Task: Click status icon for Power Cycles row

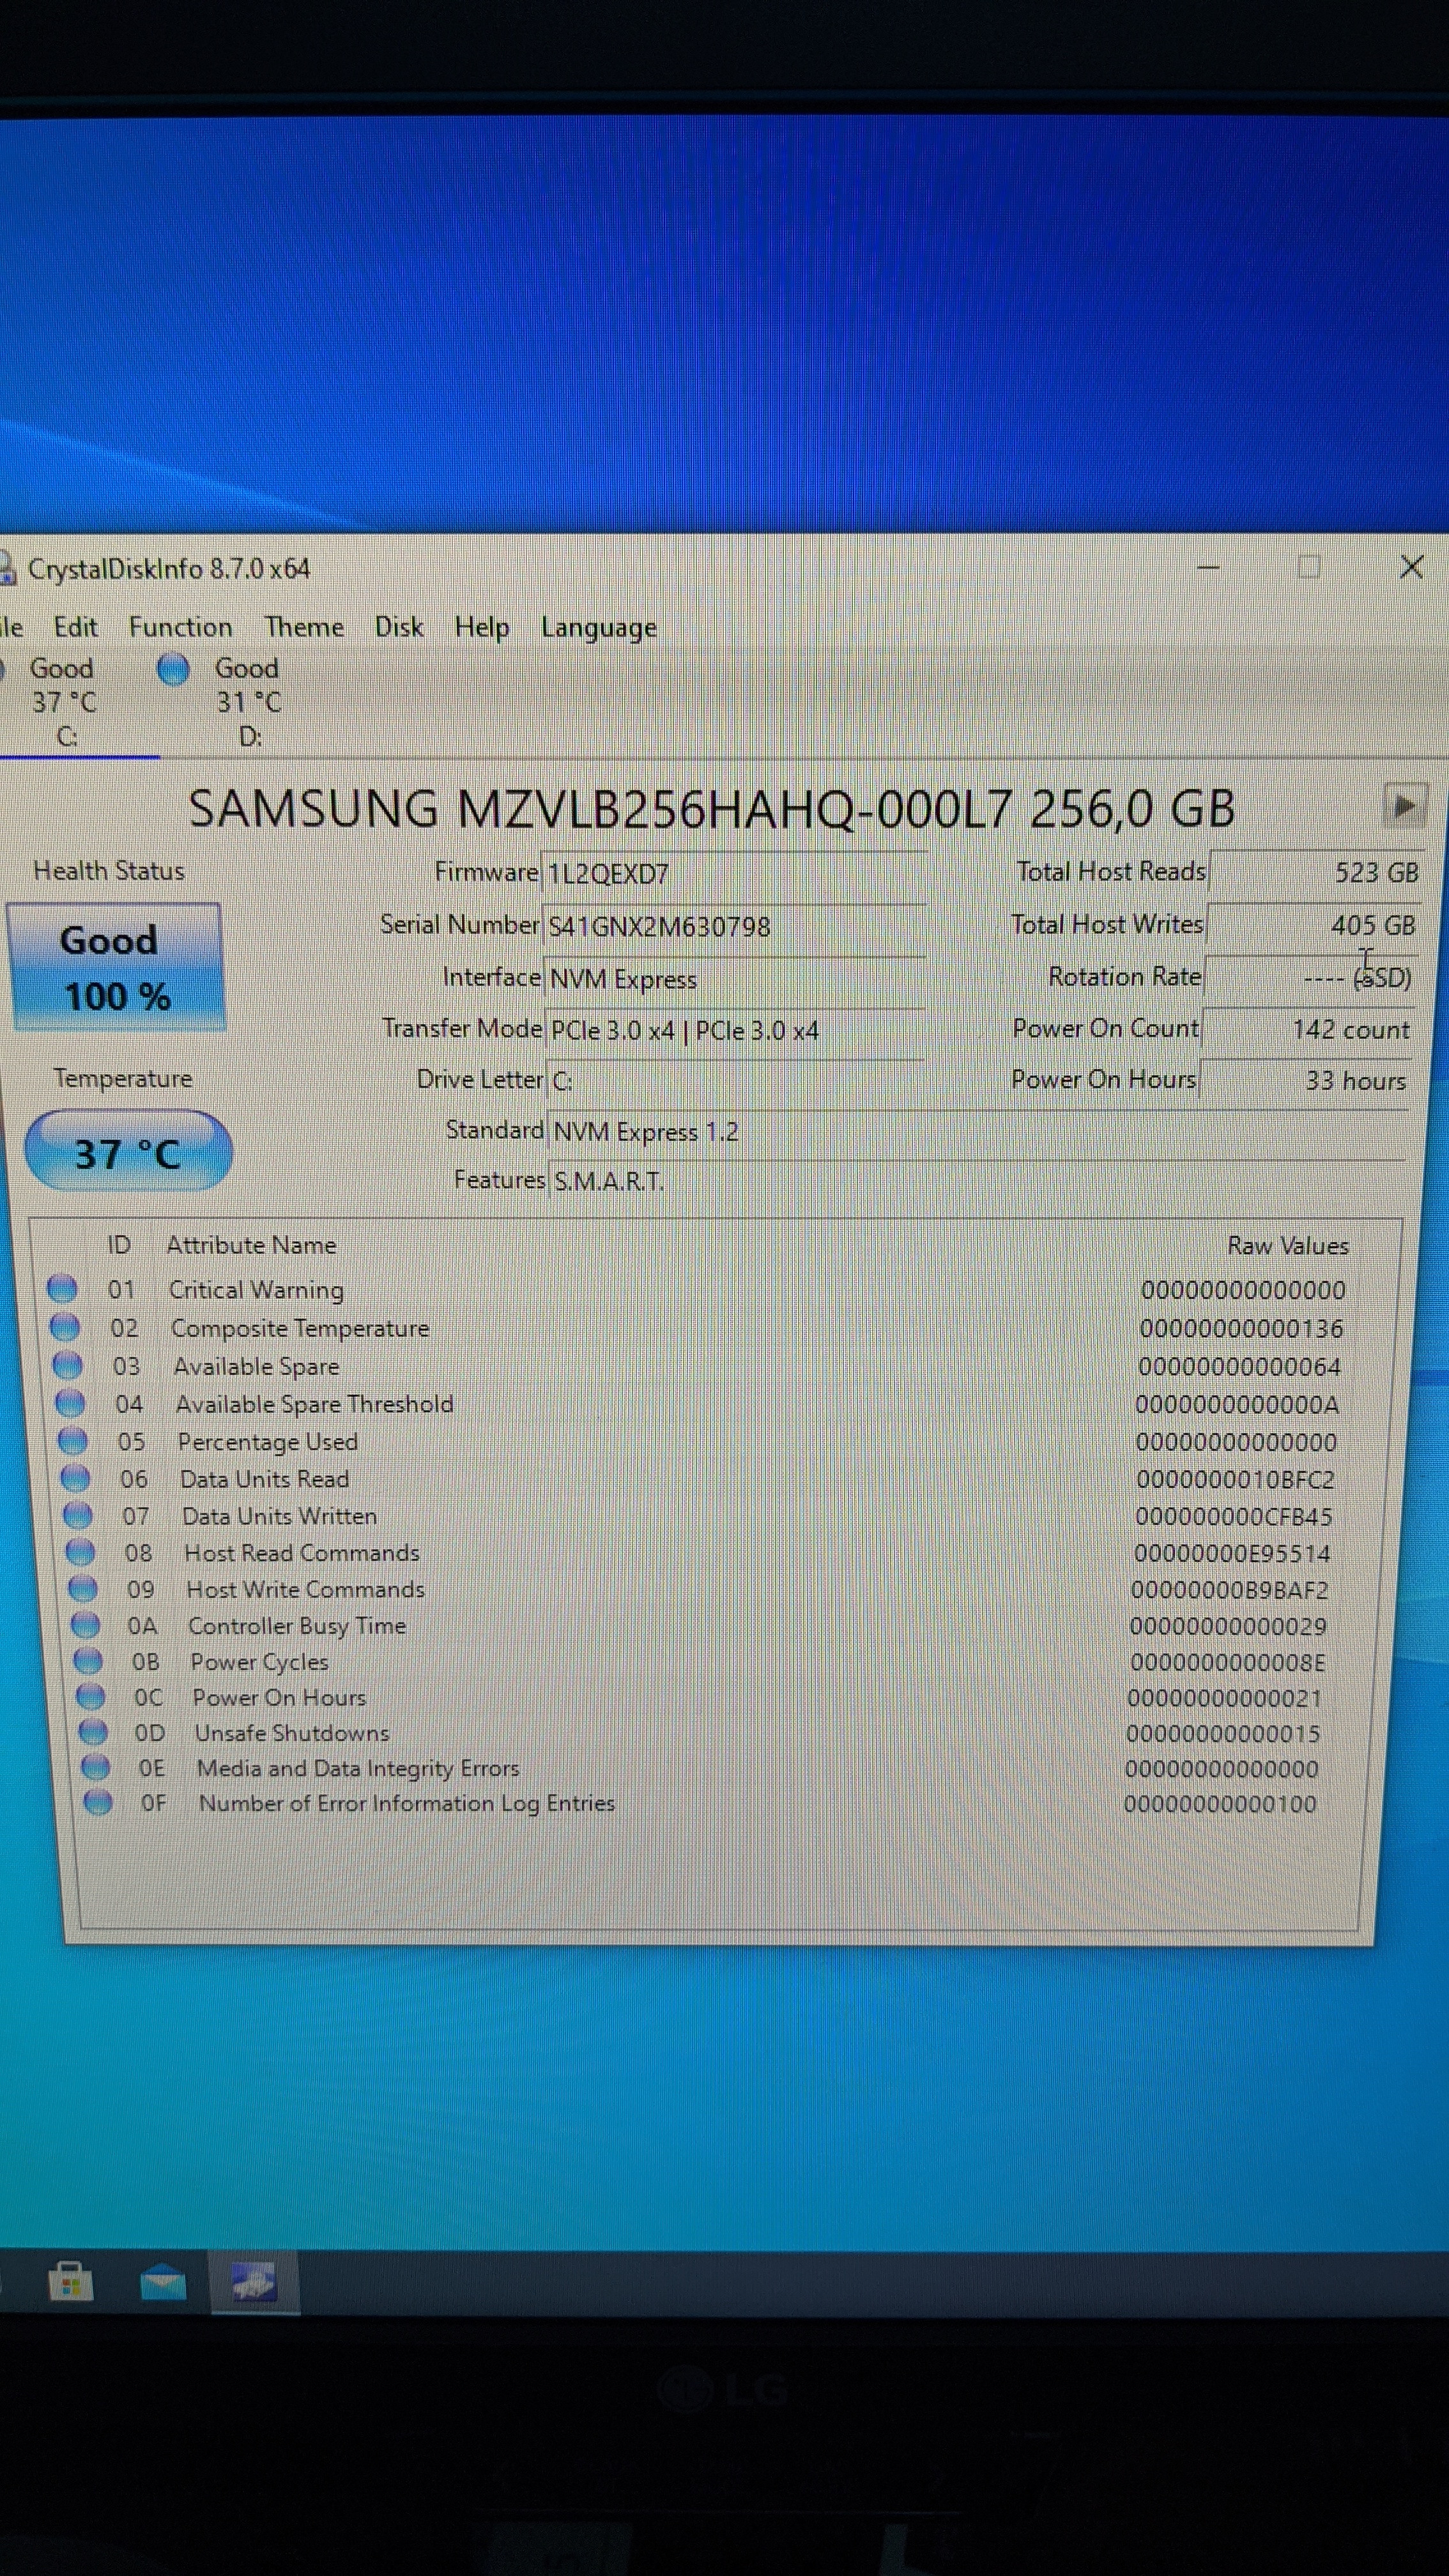Action: (89, 1661)
